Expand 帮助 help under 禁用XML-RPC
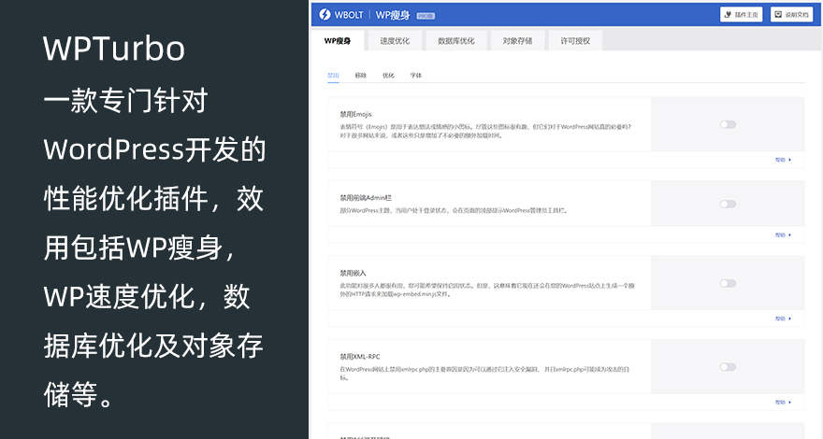 pyautogui.click(x=783, y=403)
